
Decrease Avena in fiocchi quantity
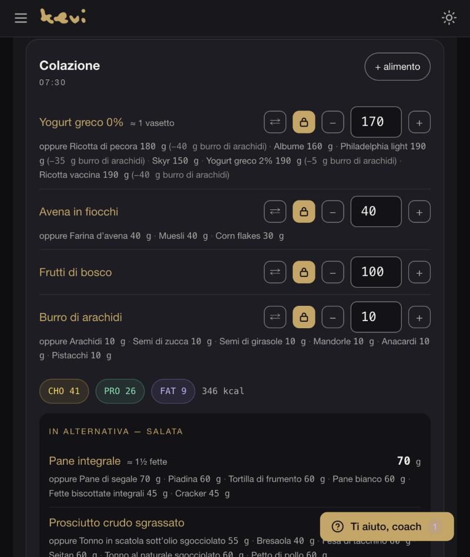(x=333, y=212)
